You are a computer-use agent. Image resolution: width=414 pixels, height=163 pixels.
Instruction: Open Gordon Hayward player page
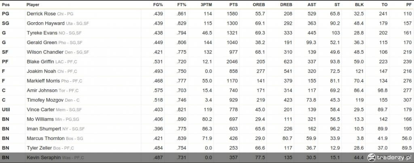tap(46, 23)
